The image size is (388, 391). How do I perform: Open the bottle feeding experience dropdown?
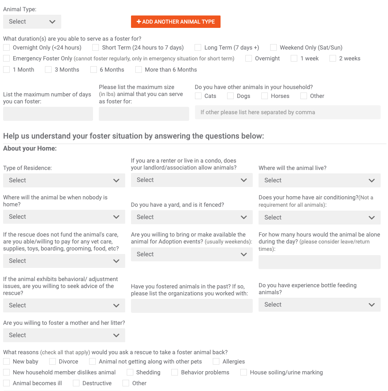tap(319, 304)
